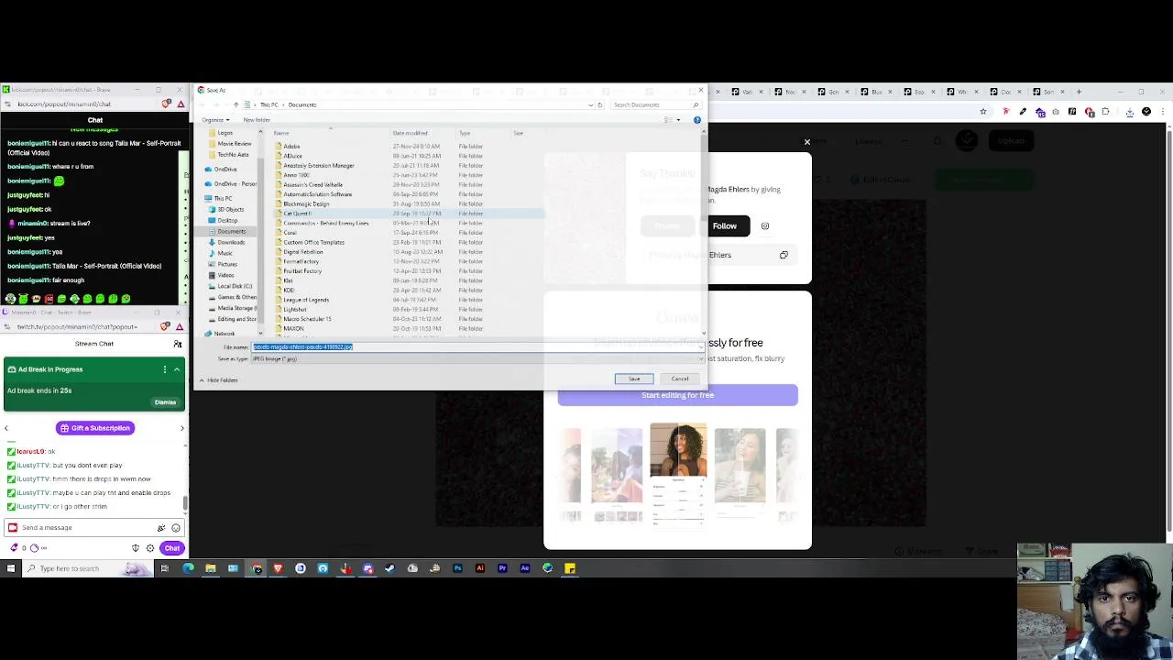The width and height of the screenshot is (1173, 660).
Task: Open the Logos folder in navigation pane
Action: [225, 133]
